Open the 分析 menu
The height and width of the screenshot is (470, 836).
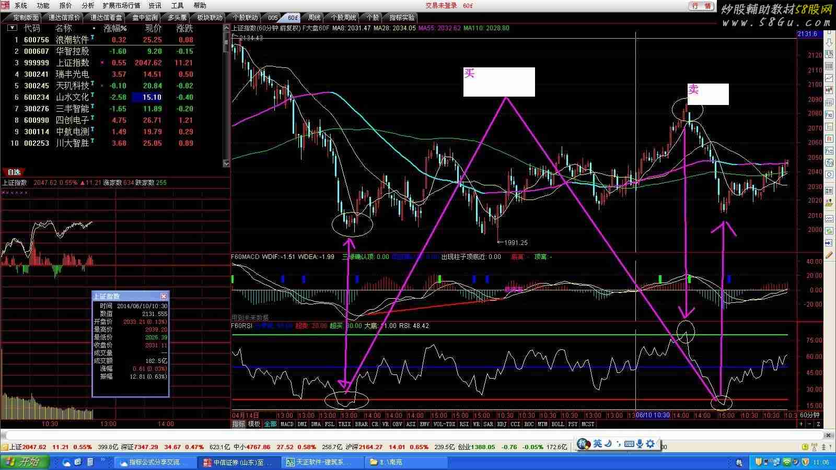pyautogui.click(x=88, y=5)
